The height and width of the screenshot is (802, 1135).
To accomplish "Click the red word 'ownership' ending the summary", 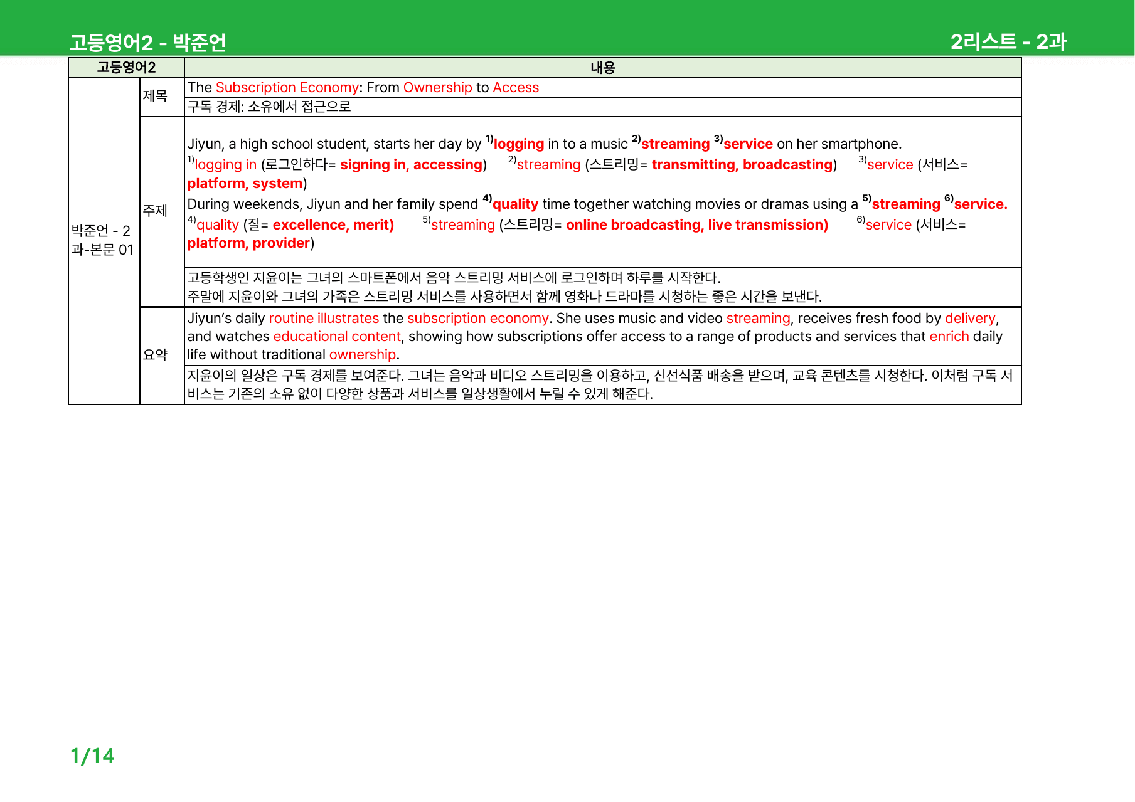I will (x=363, y=354).
